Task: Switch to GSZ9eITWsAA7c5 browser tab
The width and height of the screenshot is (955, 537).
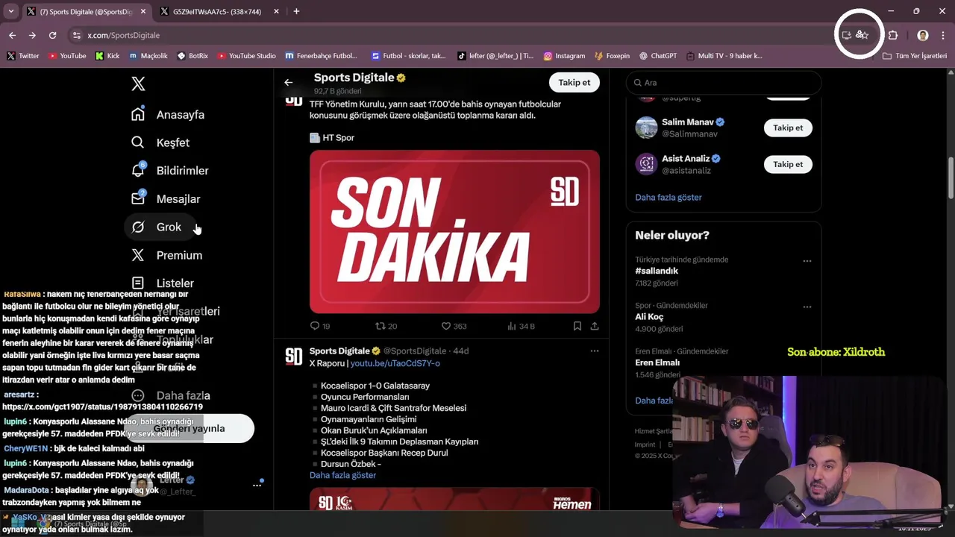Action: point(216,12)
